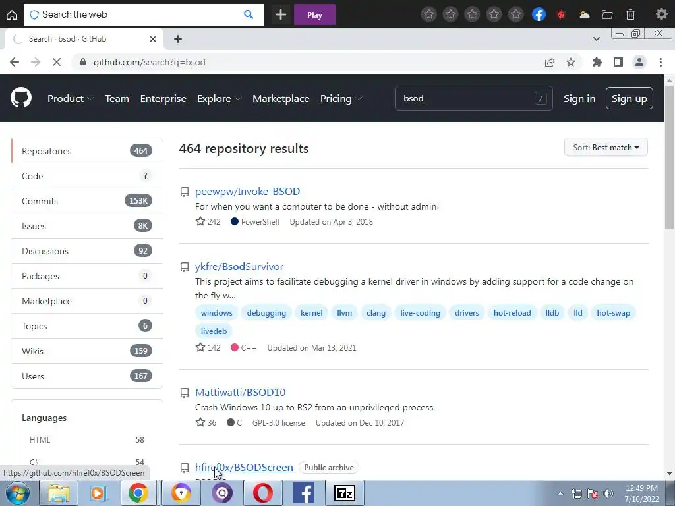
Task: Open Mattiwatti/BSOD10 repository
Action: [x=240, y=393]
